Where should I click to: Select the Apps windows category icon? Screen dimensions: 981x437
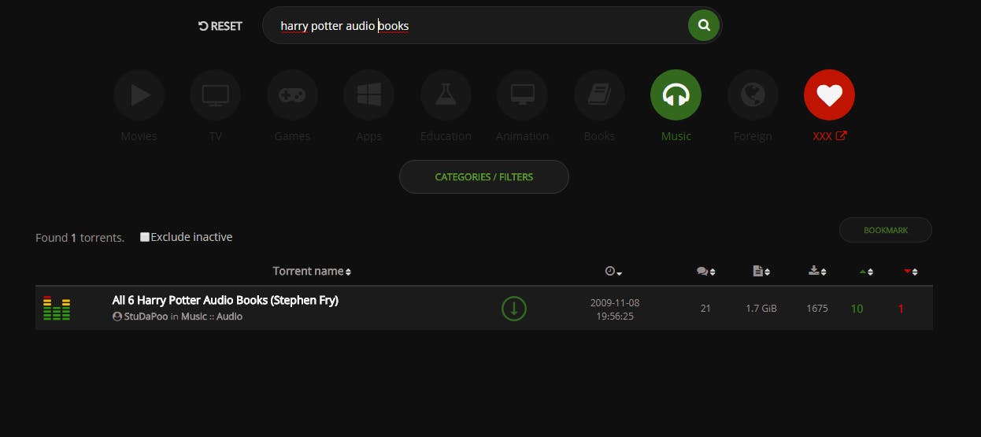point(368,95)
